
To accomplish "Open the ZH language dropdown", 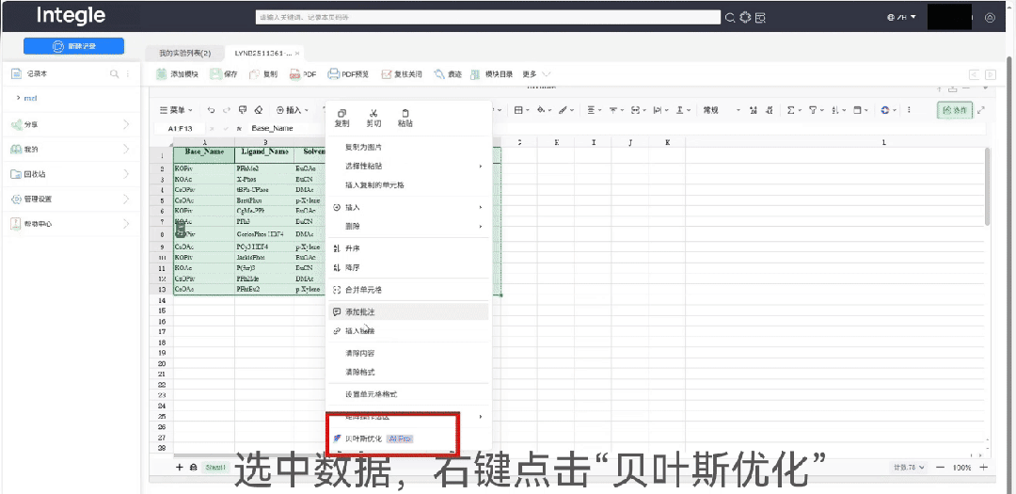I will point(901,18).
